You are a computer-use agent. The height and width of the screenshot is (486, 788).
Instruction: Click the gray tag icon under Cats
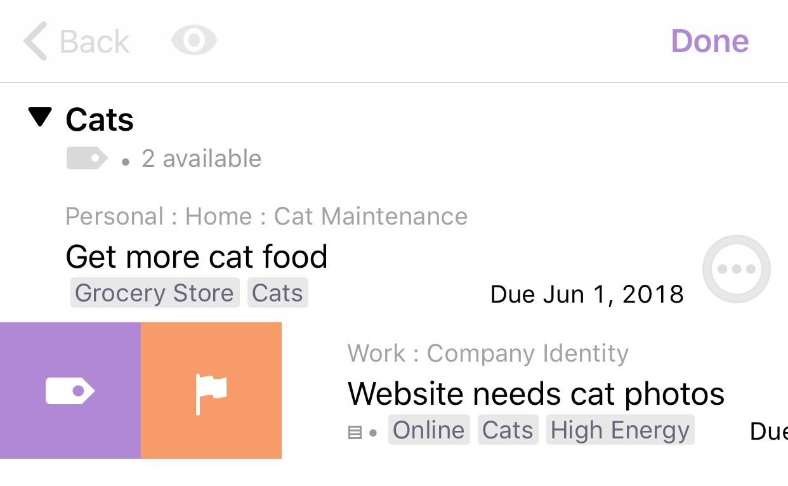[87, 158]
